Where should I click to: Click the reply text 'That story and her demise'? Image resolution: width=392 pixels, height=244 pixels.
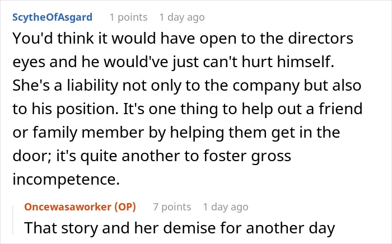coord(180,228)
